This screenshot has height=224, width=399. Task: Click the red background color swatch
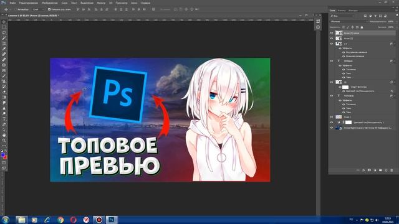click(x=5, y=157)
